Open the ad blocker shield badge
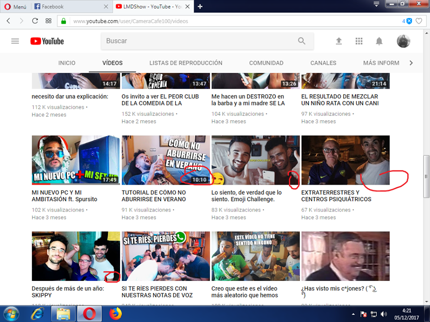 tap(407, 21)
